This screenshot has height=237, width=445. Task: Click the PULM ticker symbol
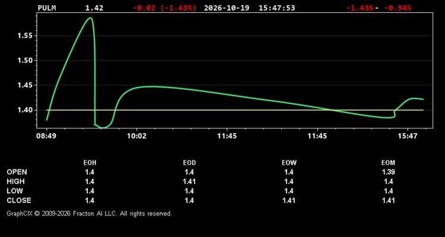[47, 8]
